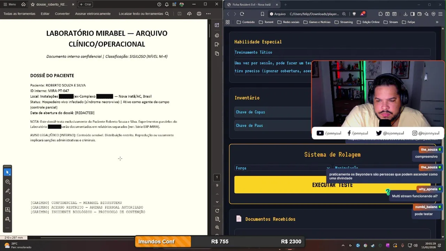The height and width of the screenshot is (251, 446).
Task: Open Brave Shields lion icon
Action: 354,14
